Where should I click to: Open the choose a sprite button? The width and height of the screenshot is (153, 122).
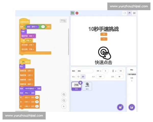(120, 107)
